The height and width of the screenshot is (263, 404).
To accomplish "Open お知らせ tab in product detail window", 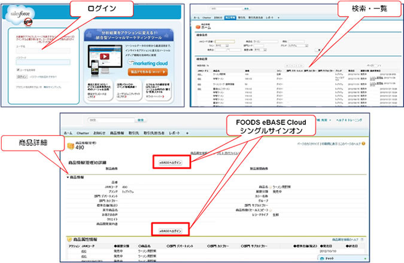I will coord(99,133).
